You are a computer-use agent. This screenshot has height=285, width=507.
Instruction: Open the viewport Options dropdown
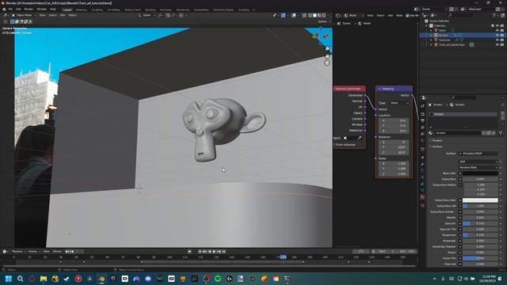(x=324, y=21)
